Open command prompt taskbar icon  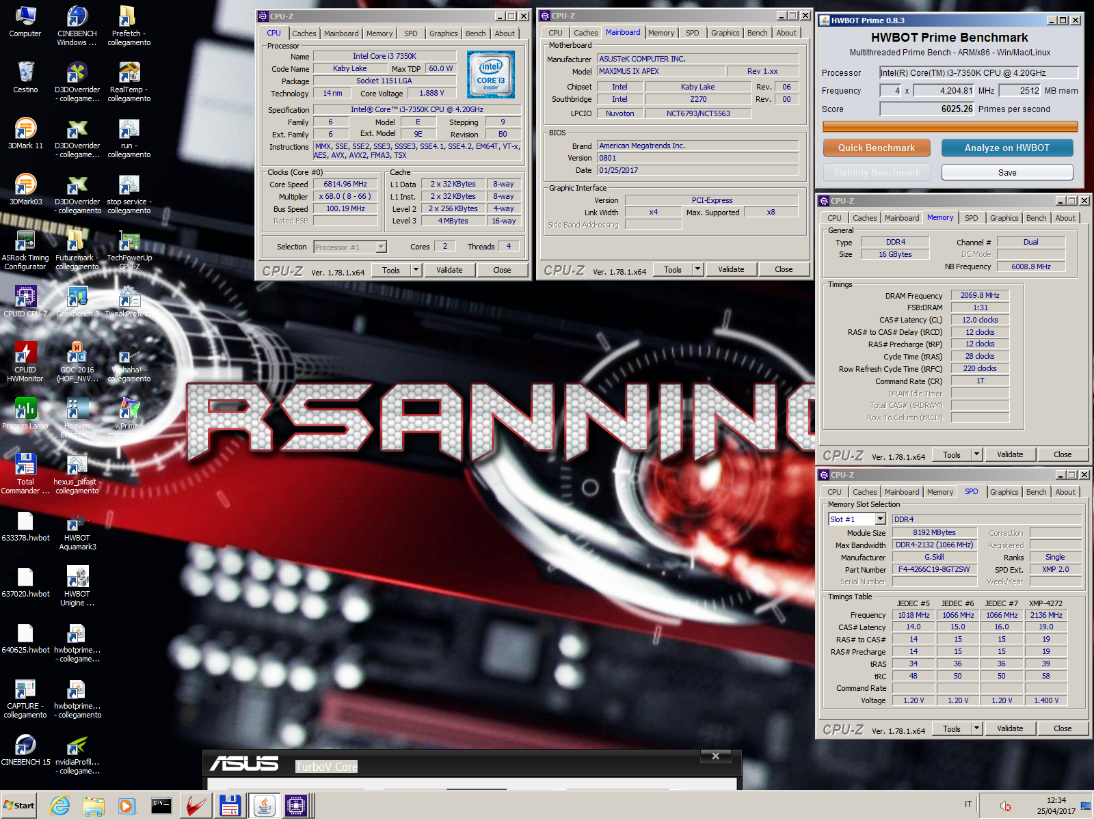(161, 806)
